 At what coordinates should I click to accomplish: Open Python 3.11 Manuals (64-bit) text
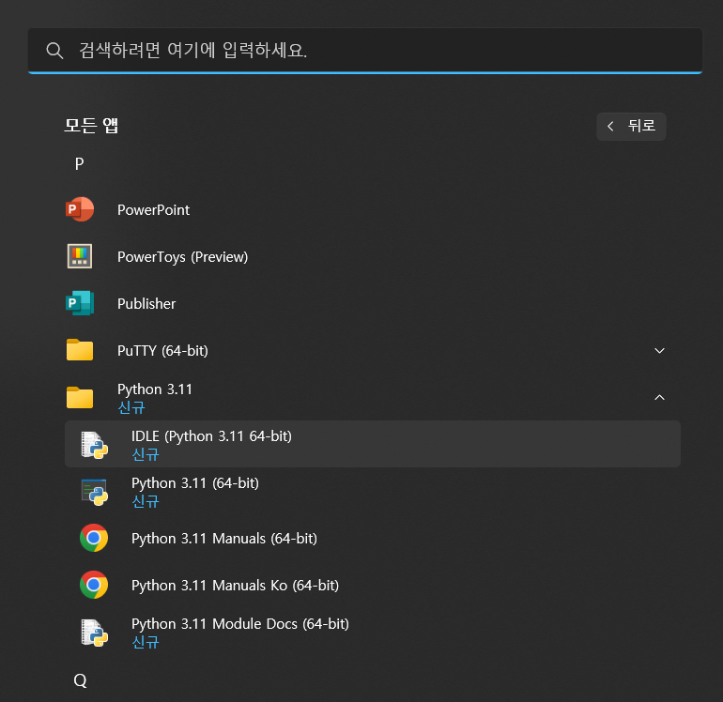[x=224, y=539]
